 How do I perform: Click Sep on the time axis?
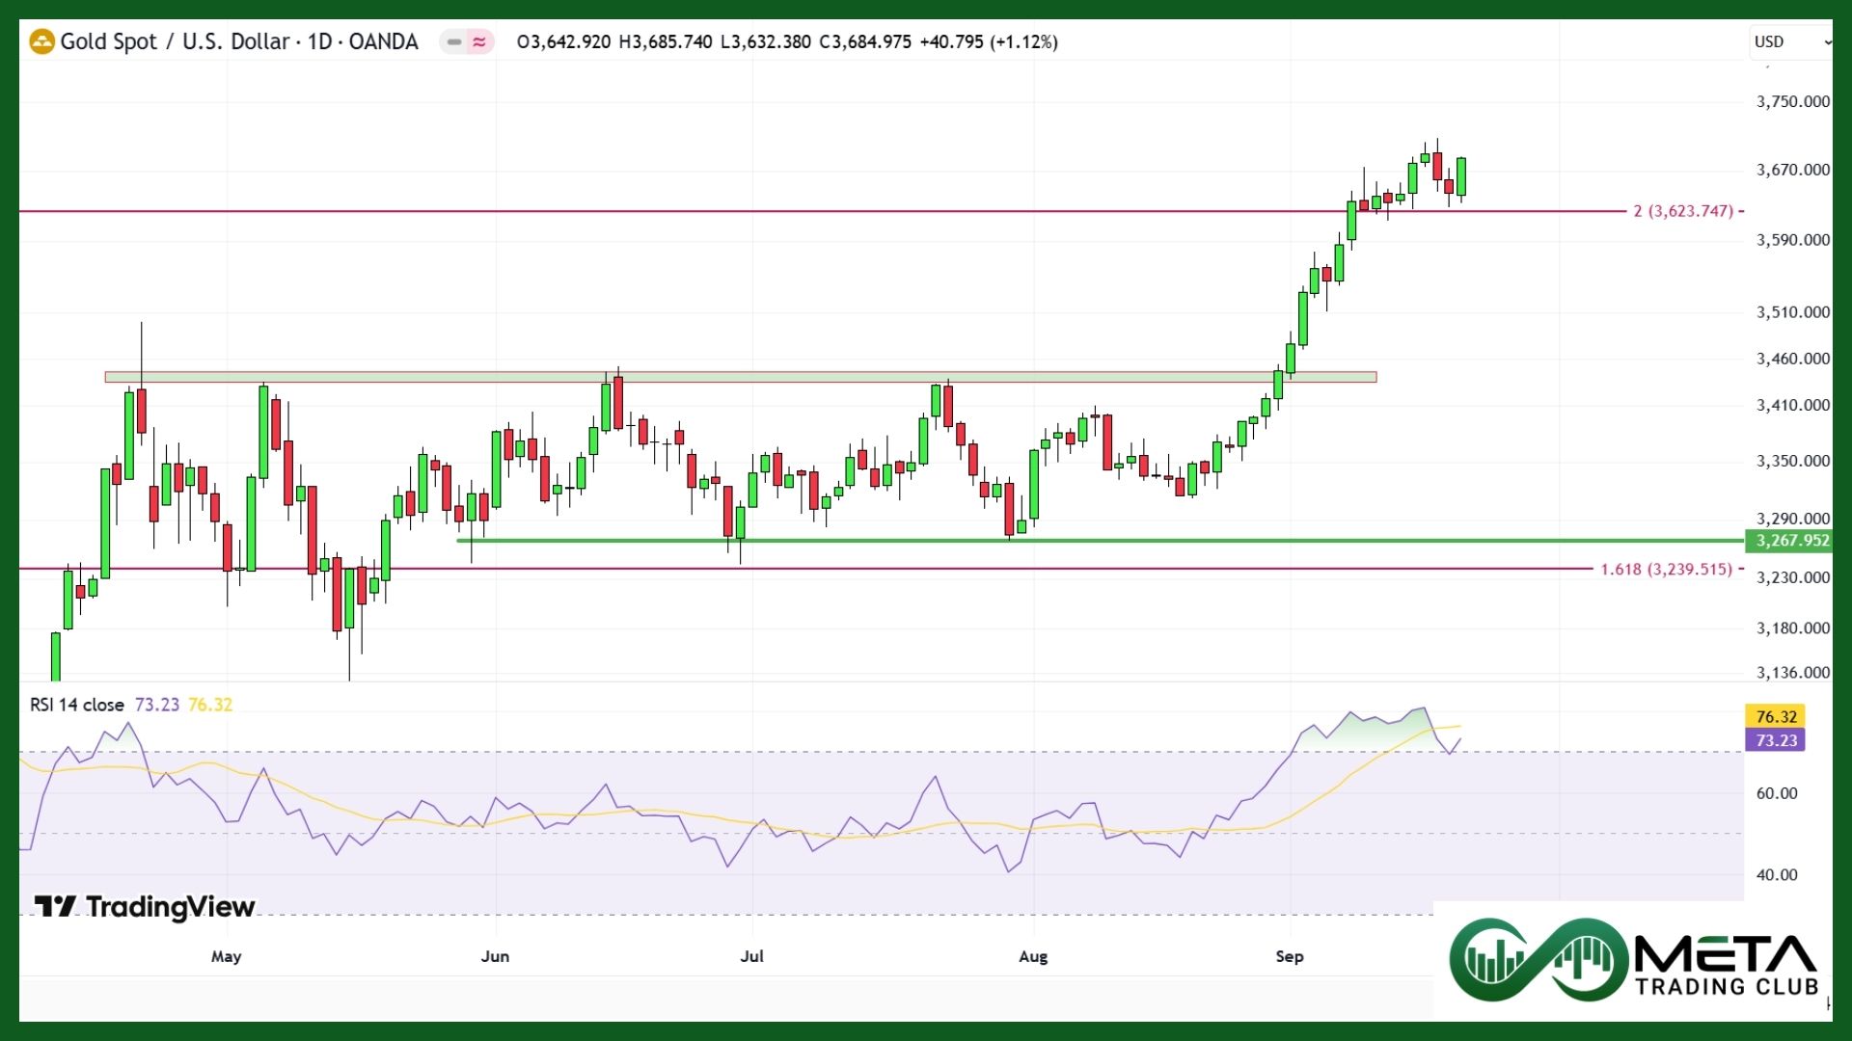(x=1290, y=956)
